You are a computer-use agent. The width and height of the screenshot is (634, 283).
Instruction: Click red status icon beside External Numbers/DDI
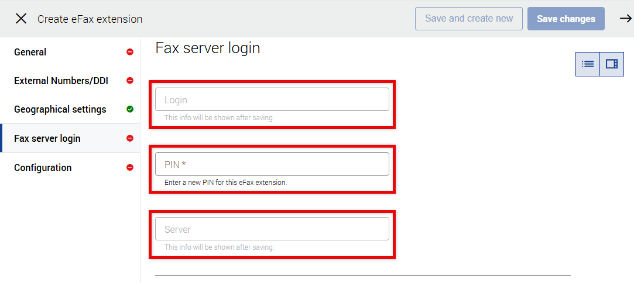[x=130, y=81]
